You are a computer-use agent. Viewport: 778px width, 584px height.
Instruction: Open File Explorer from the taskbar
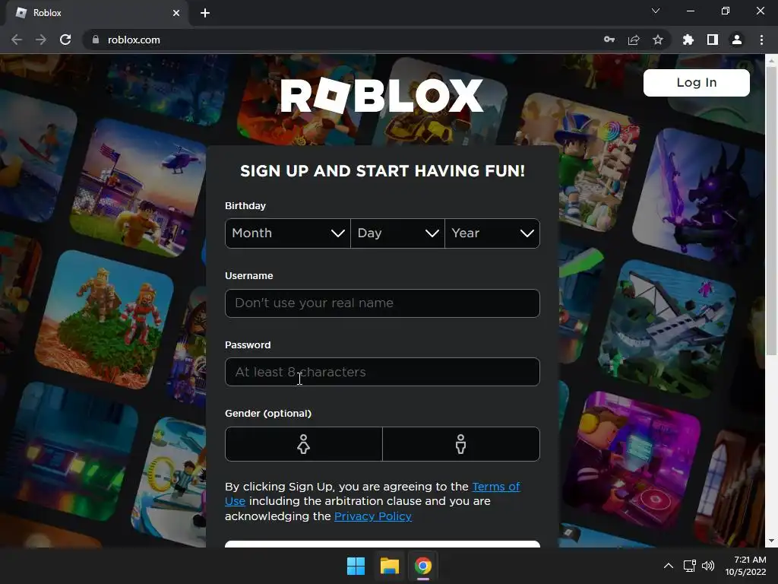390,566
